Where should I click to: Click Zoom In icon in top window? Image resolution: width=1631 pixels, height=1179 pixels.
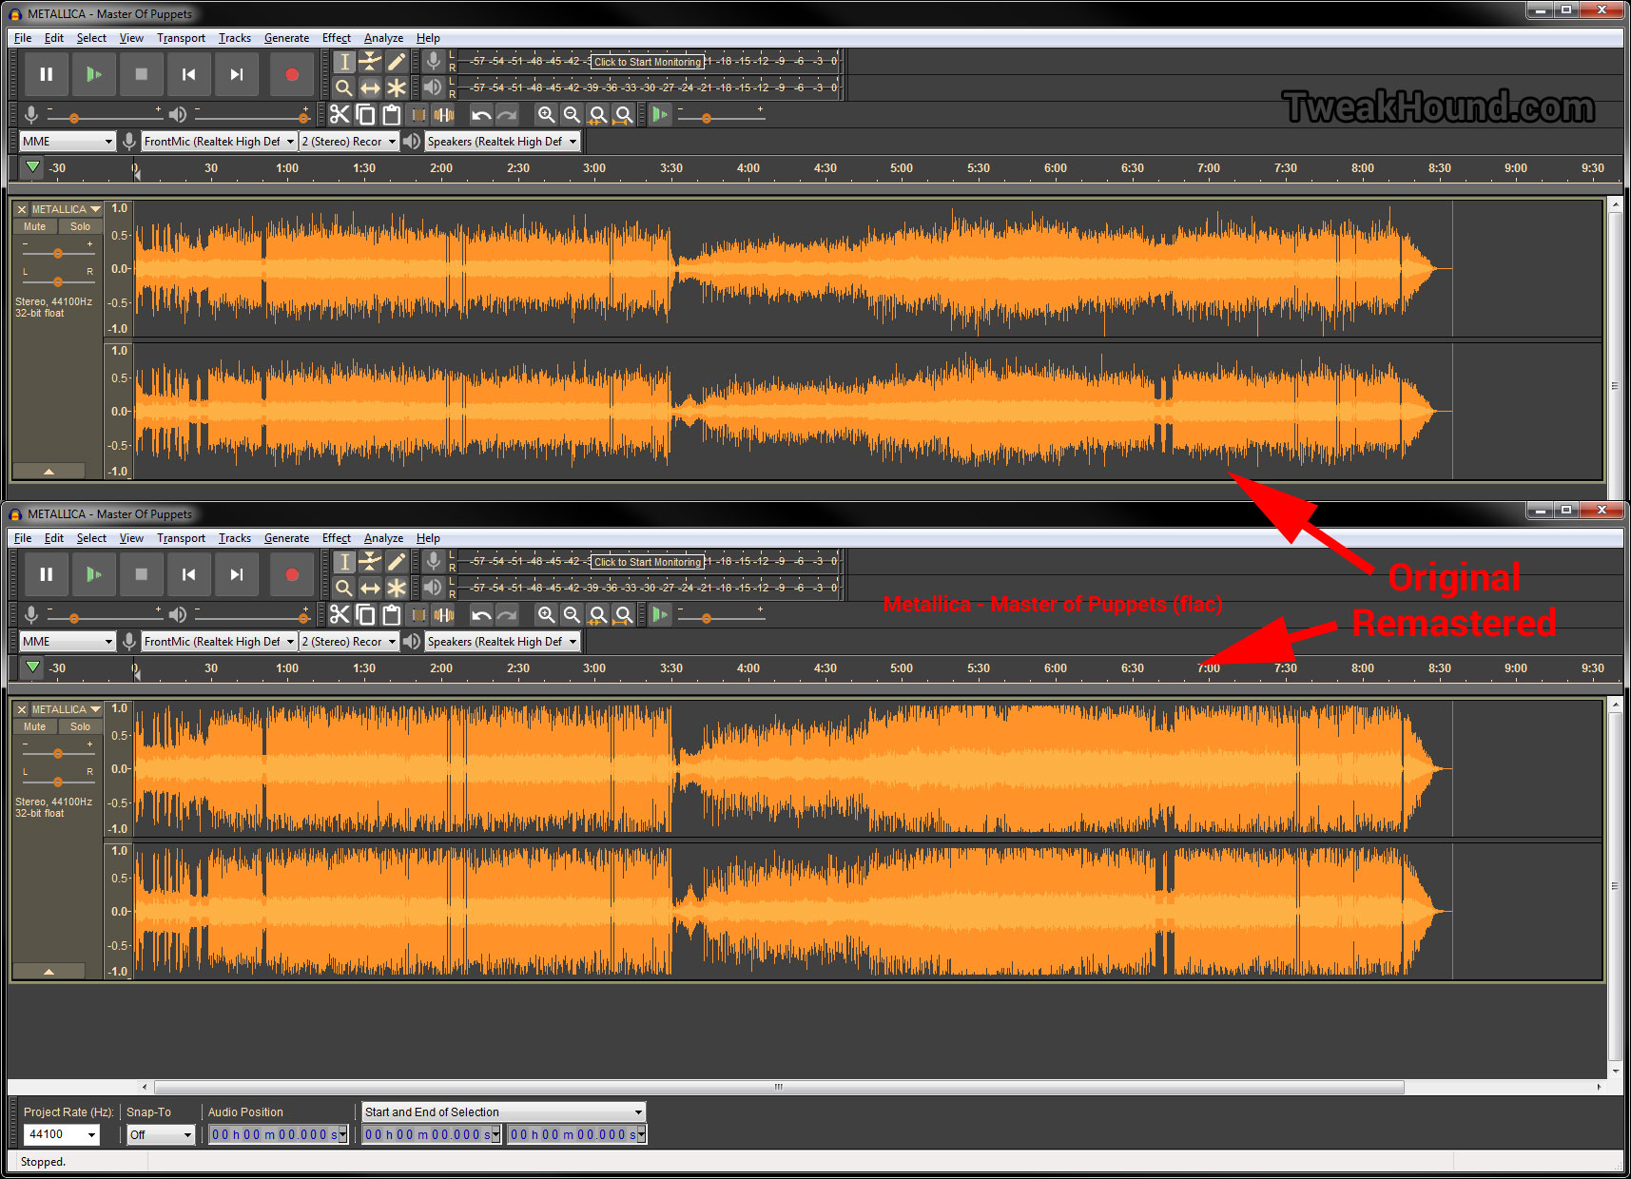546,115
